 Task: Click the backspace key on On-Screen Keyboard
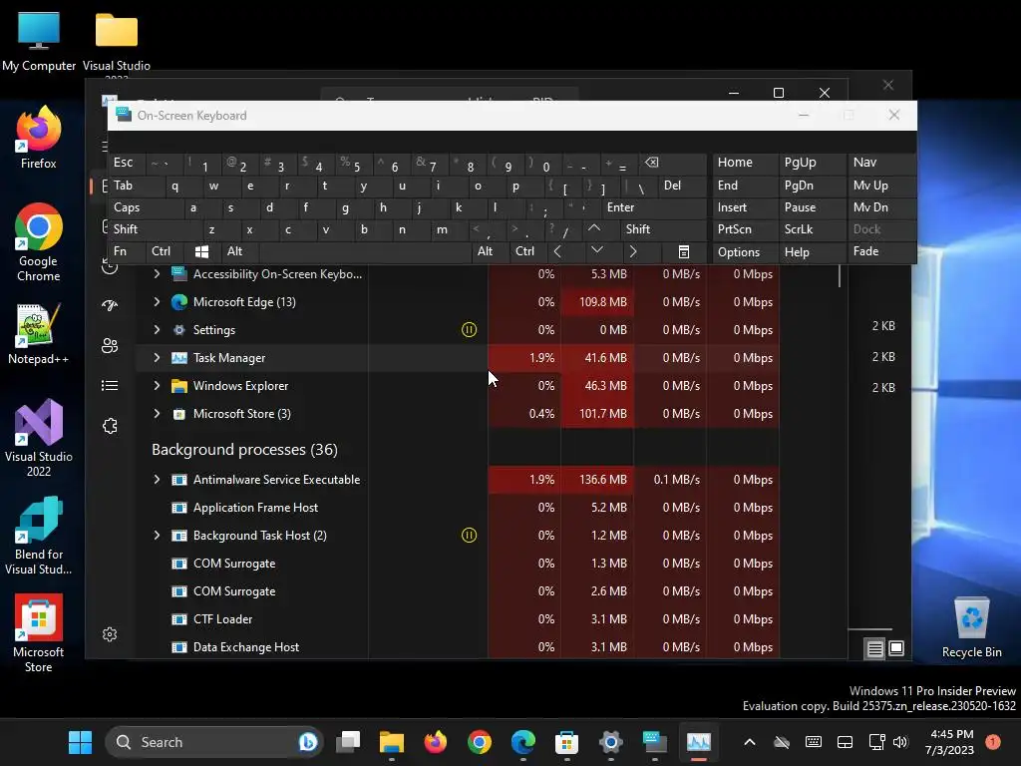click(651, 163)
